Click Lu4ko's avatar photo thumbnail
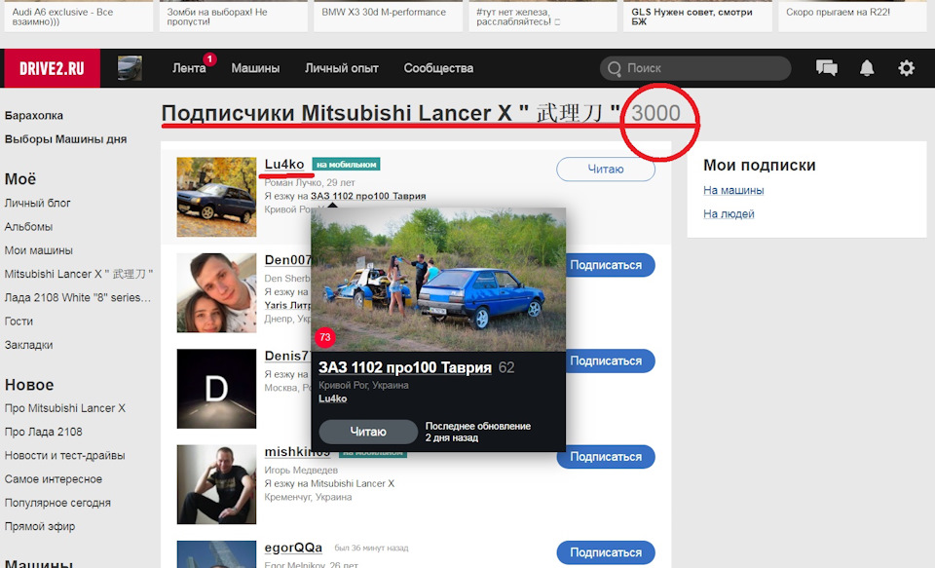 tap(216, 197)
